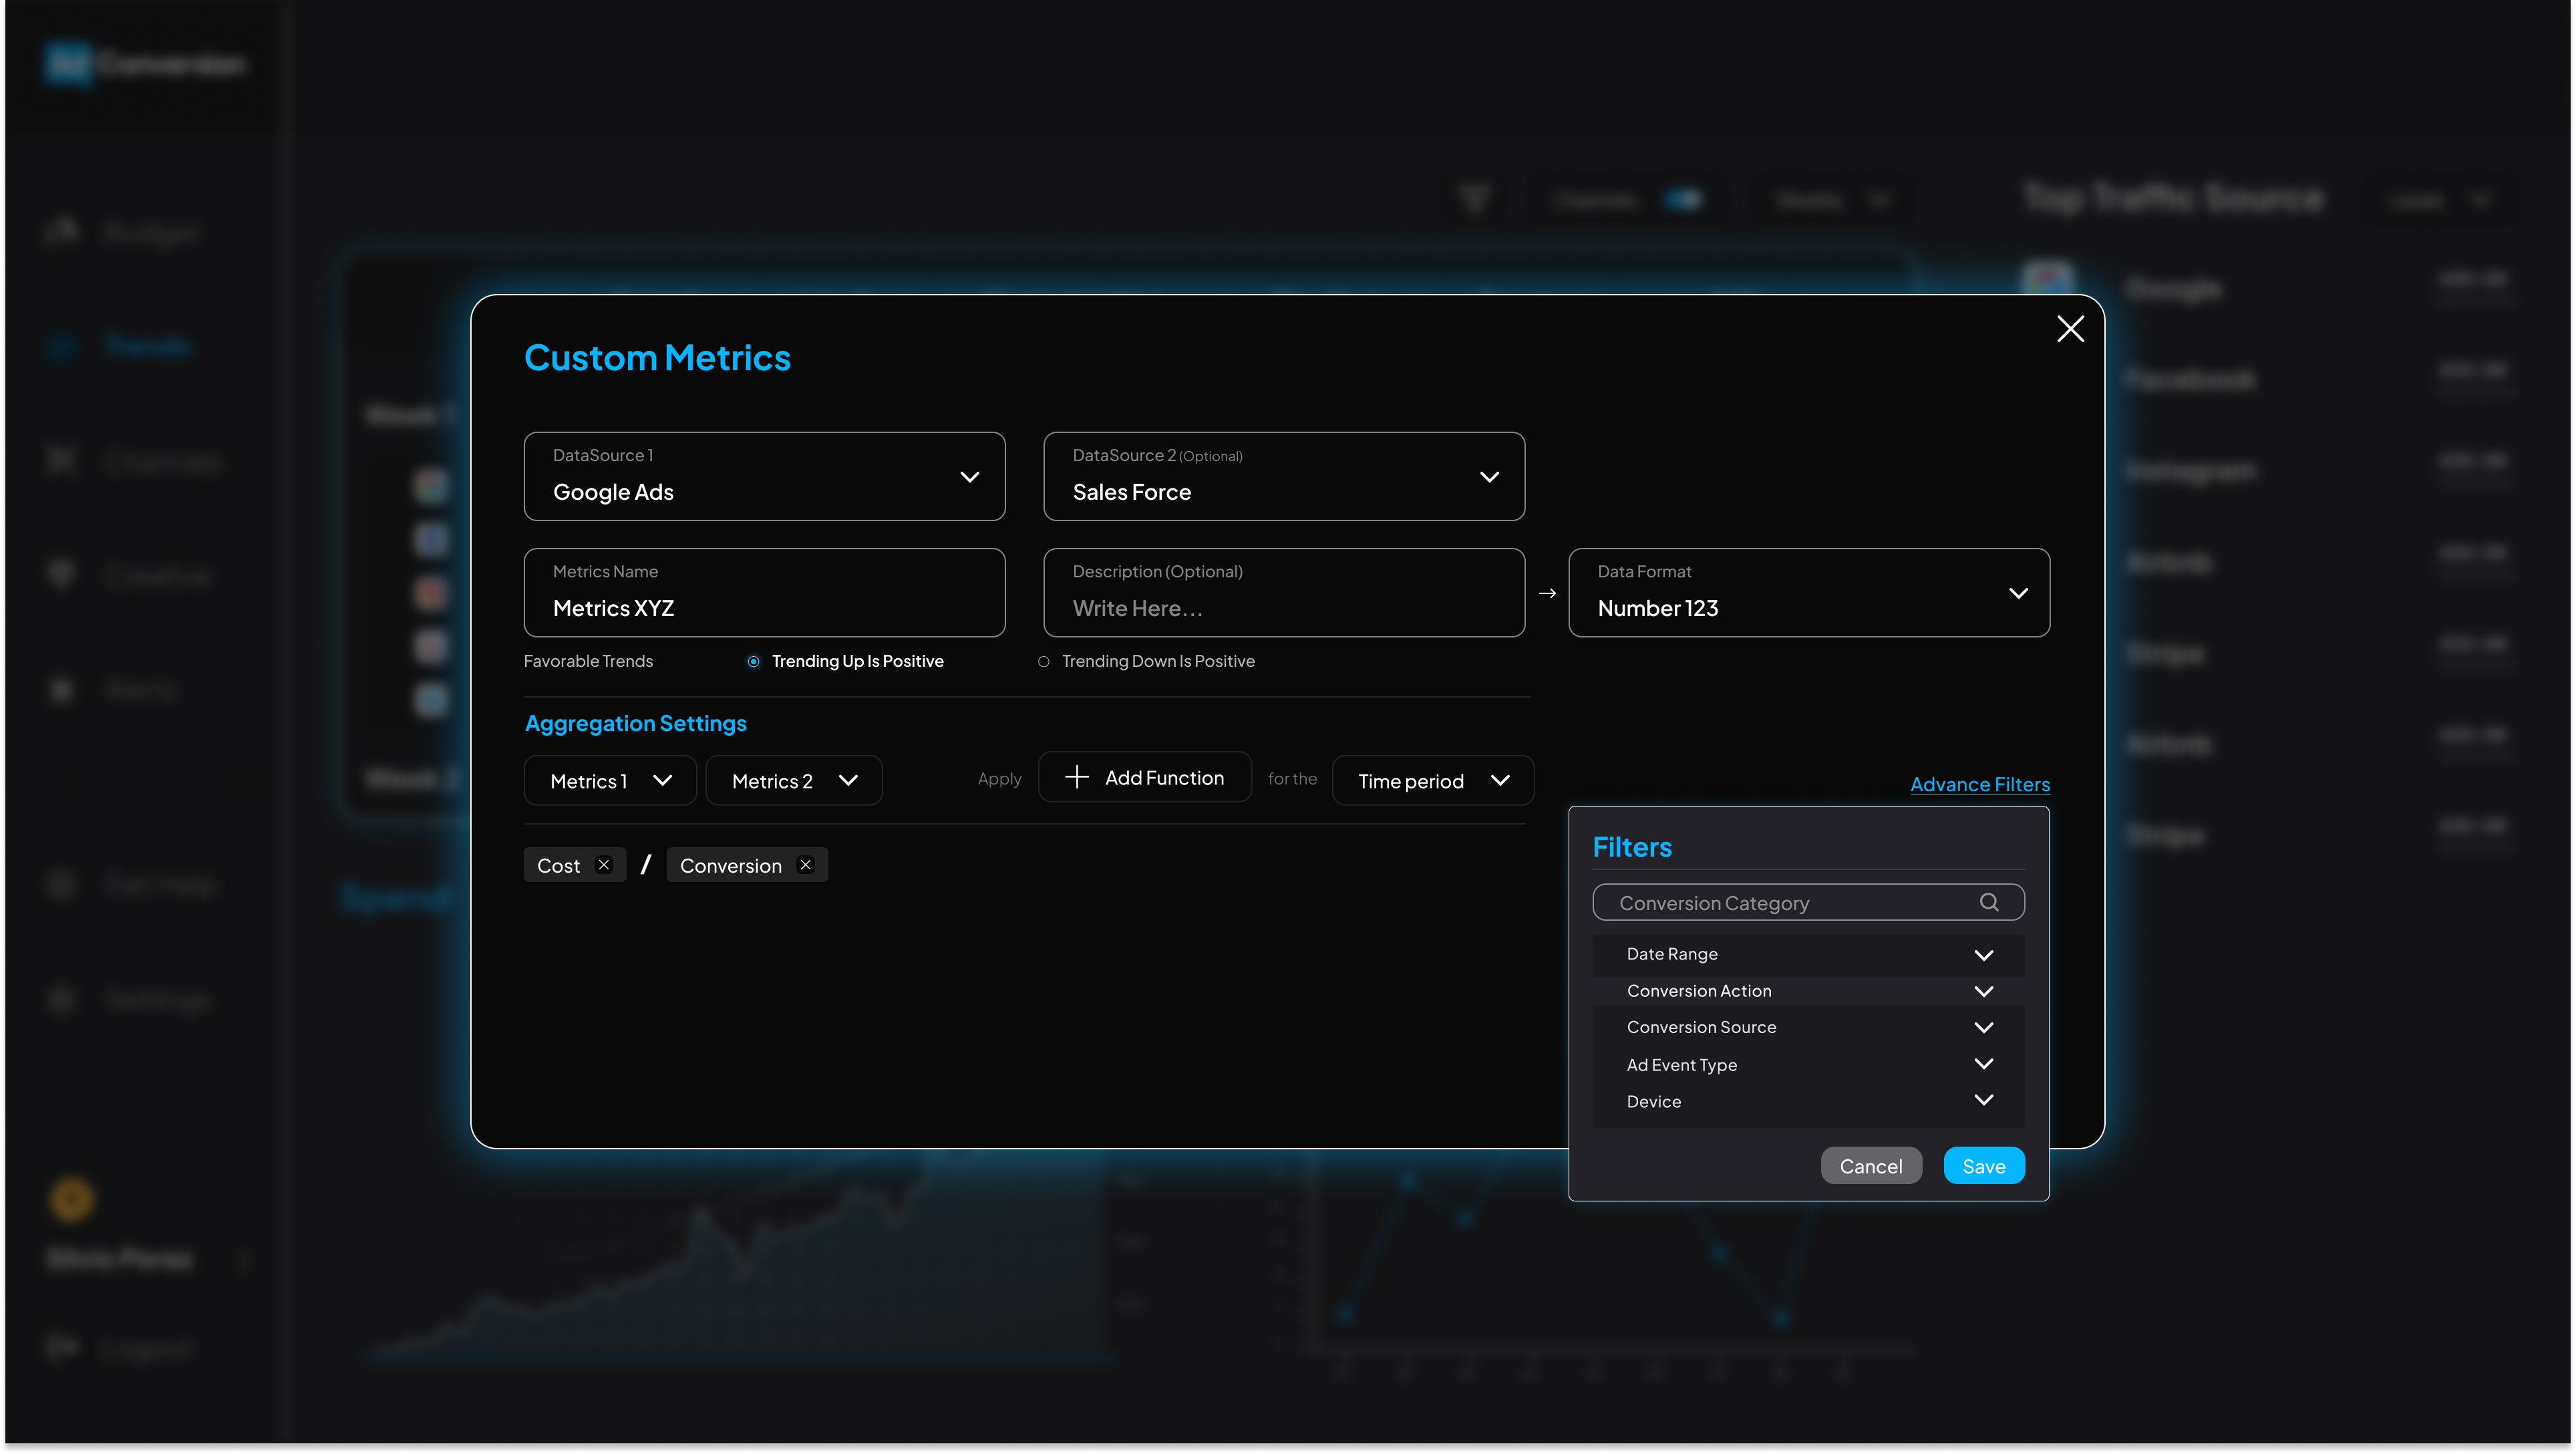Expand the Conversion Action filter
Screen dimensions: 2576x1454
pyautogui.click(x=1808, y=991)
